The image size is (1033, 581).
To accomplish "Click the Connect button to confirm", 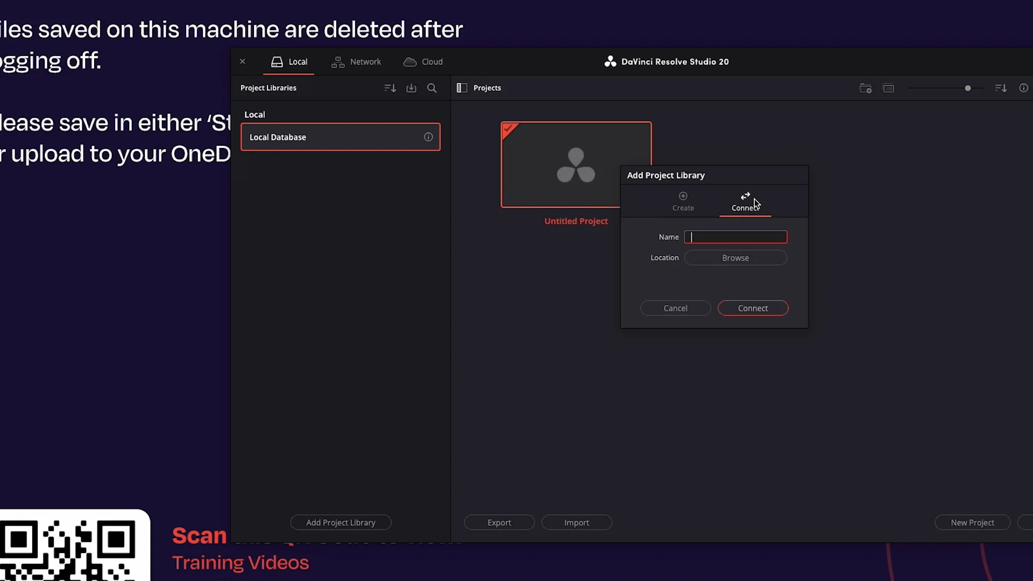I will [753, 308].
